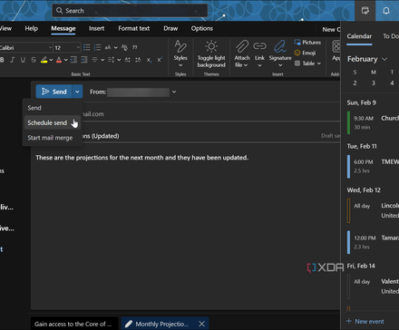Viewport: 399px width, 330px height.
Task: Open alignment options dropdown arrow
Action: click(102, 60)
